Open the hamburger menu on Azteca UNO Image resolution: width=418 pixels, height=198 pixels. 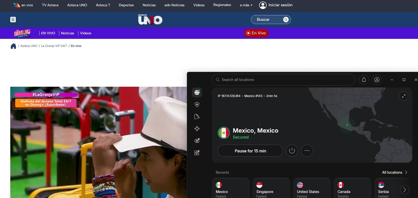pyautogui.click(x=13, y=20)
